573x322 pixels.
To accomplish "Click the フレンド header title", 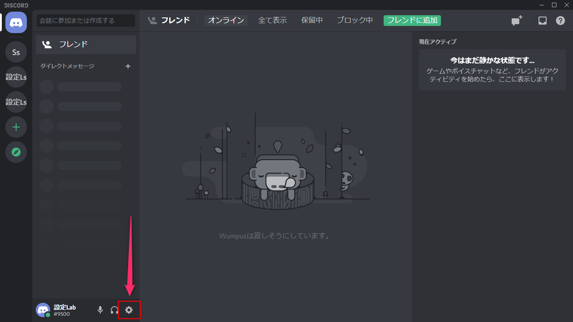I will click(x=176, y=21).
